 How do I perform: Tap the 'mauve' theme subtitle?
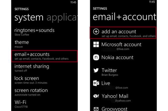click(19, 47)
